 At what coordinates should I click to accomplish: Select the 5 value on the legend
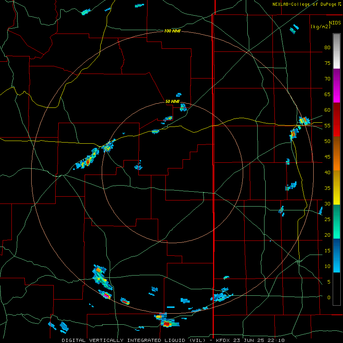point(329,282)
